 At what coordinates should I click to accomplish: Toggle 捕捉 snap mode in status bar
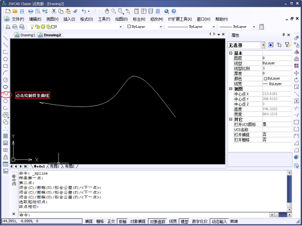tap(89, 222)
